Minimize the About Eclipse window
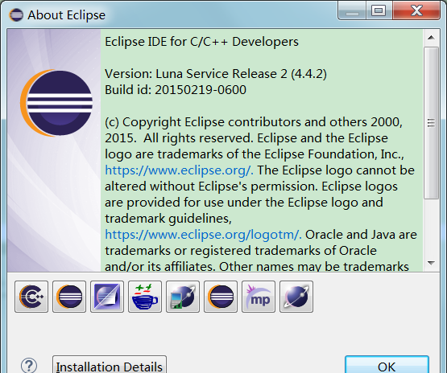 point(352,10)
